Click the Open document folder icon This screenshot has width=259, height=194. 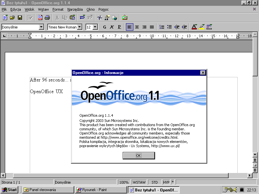12,17
